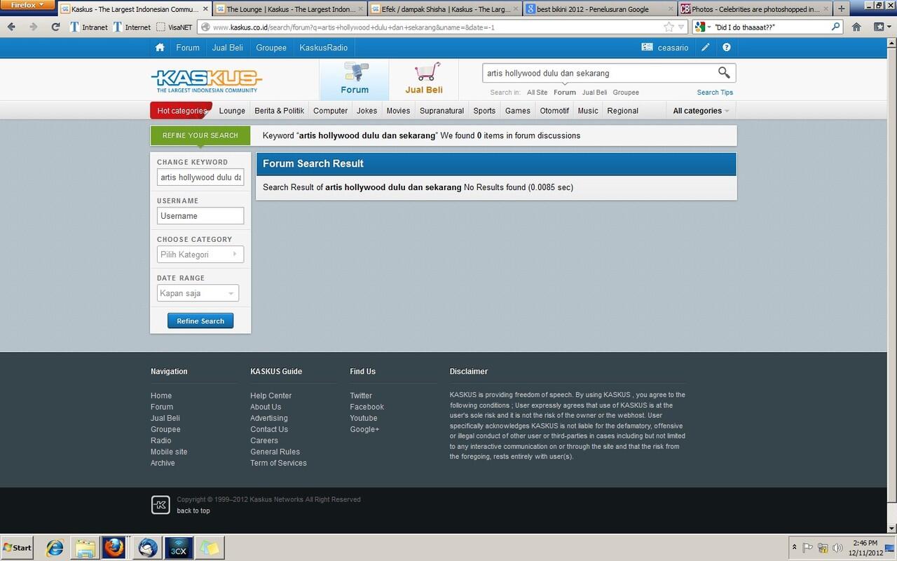Switch to Efek / dampak Shisha tab

444,9
